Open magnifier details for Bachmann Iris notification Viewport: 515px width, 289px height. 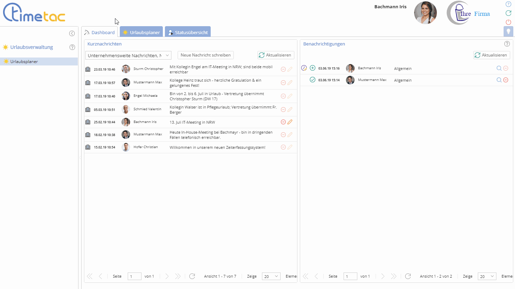point(499,68)
